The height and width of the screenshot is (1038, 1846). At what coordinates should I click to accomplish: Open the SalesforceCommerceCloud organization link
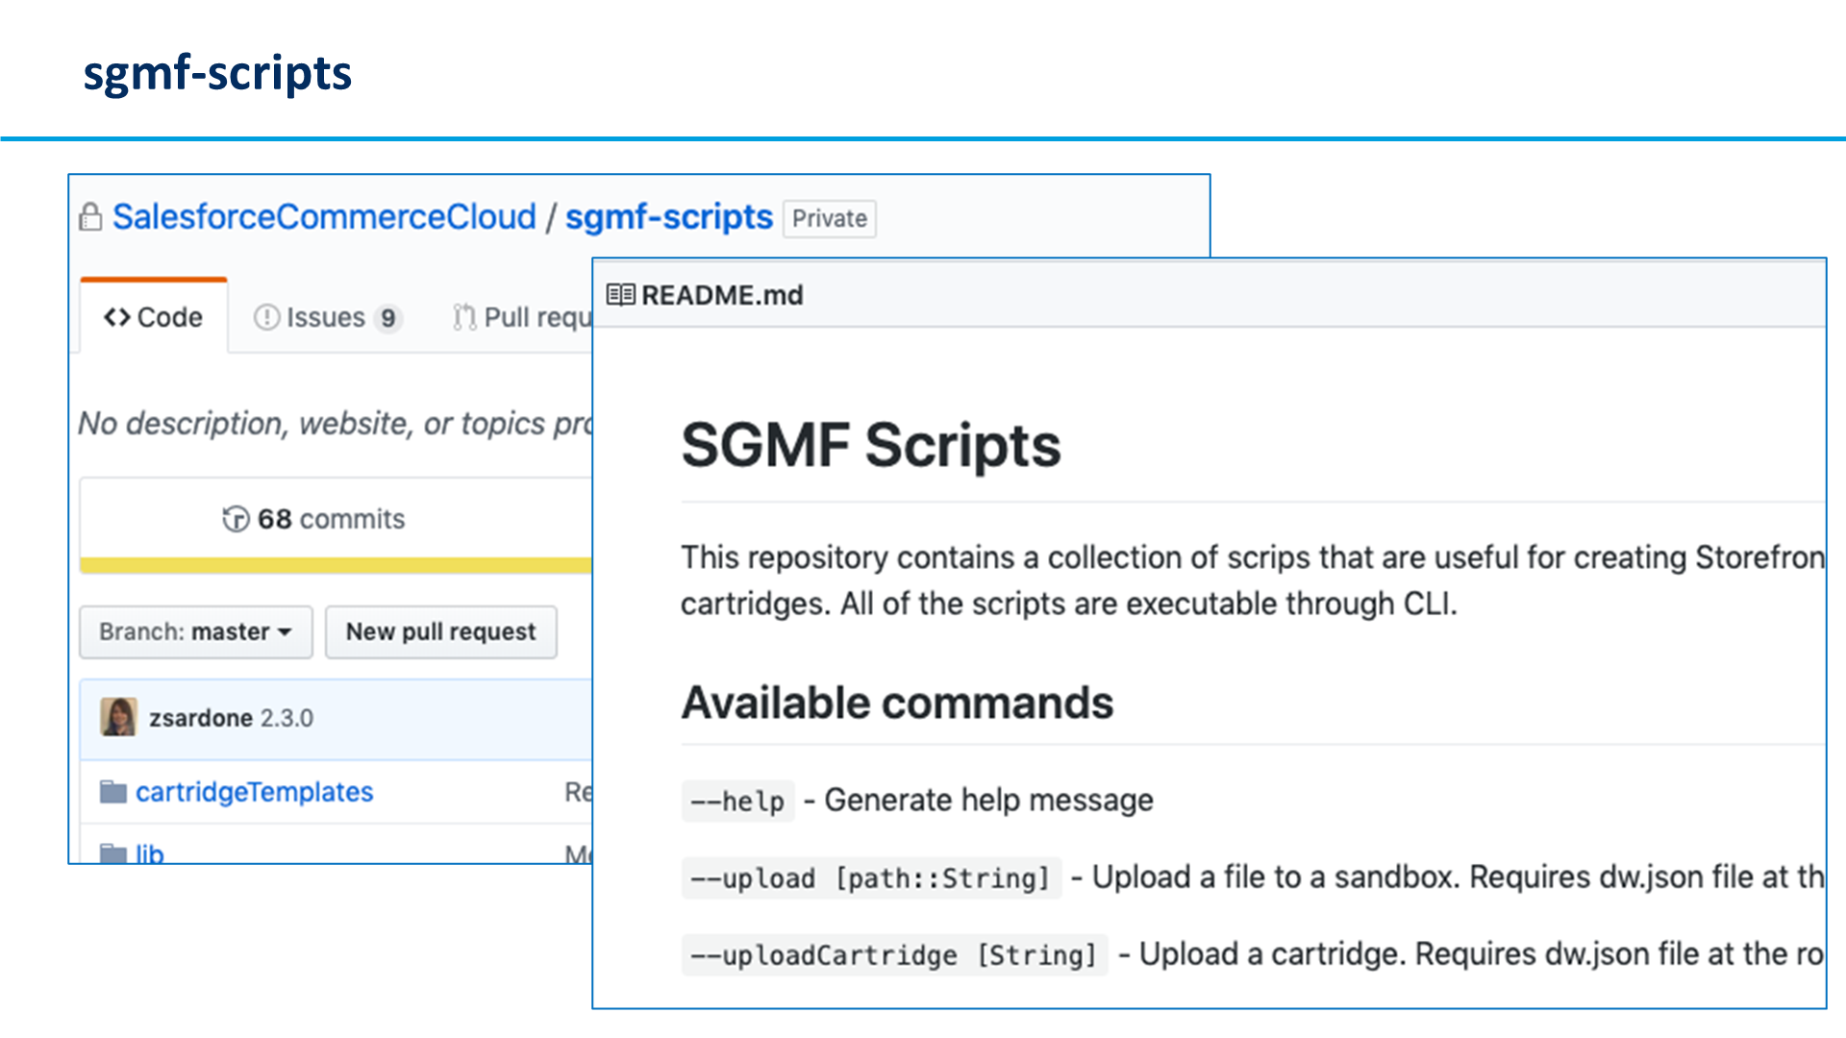click(x=324, y=217)
